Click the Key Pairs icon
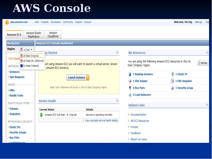 pyautogui.click(x=130, y=88)
